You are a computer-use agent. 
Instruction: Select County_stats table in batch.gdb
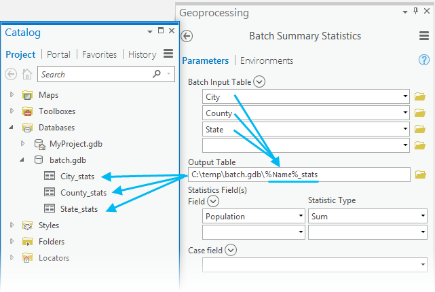tap(83, 193)
